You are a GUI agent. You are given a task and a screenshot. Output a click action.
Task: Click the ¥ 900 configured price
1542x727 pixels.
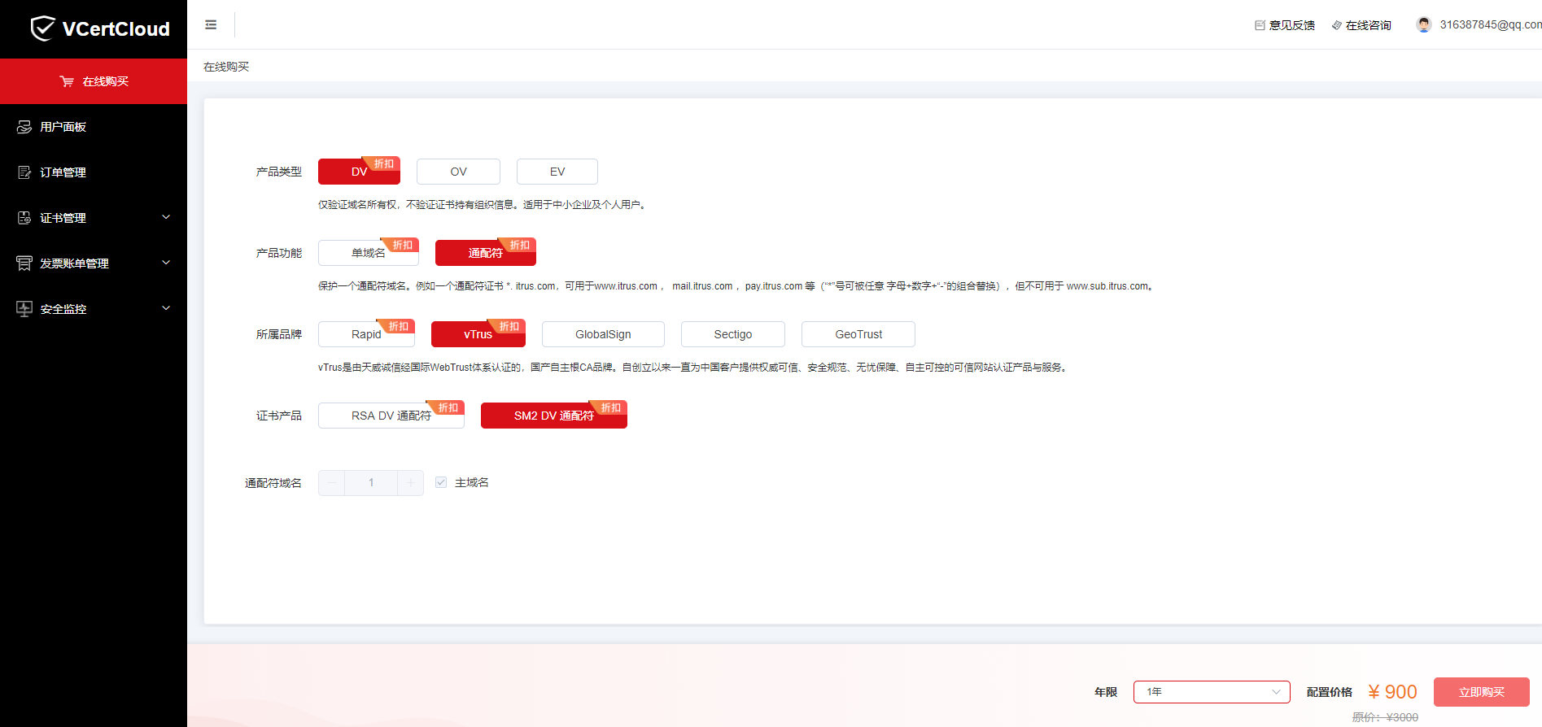click(x=1392, y=692)
